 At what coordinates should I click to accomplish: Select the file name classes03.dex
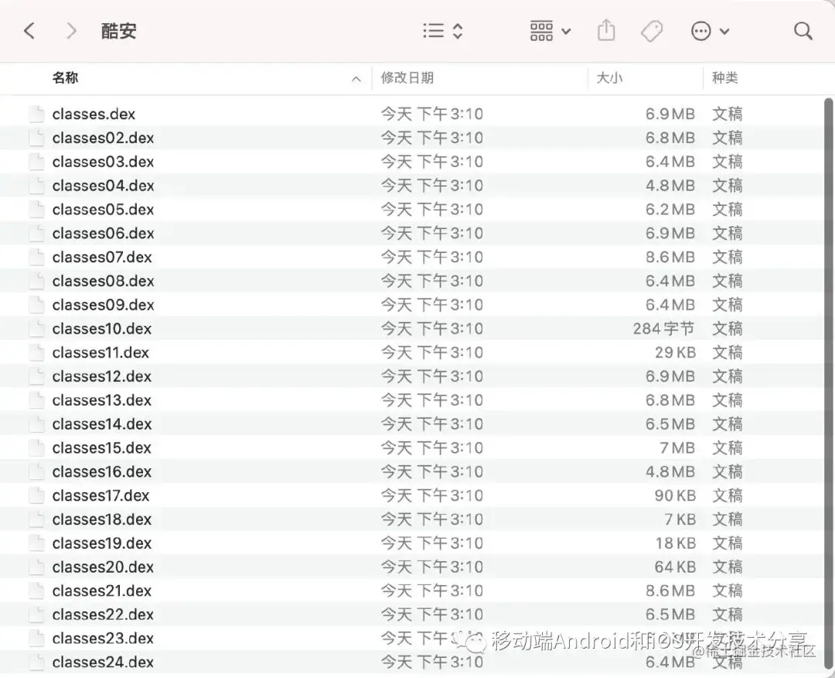[104, 162]
